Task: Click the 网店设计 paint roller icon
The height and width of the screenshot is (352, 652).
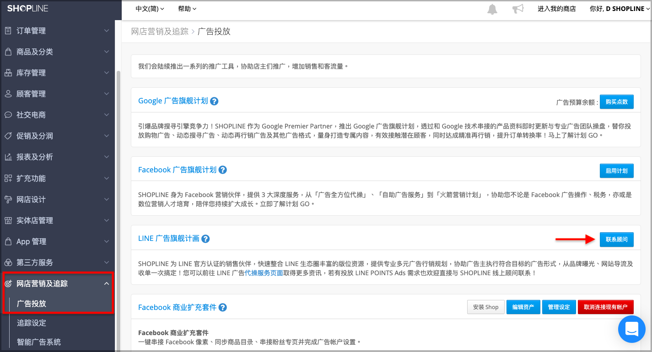Action: 8,199
